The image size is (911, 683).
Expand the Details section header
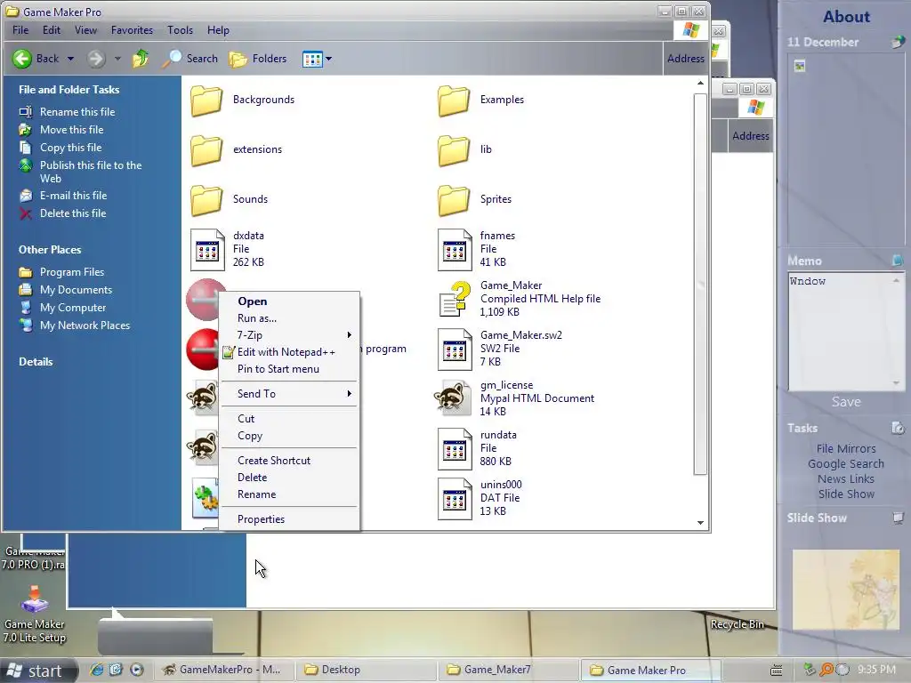[x=36, y=362]
